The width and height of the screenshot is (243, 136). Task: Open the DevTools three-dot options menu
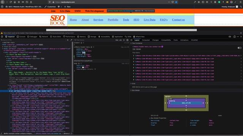pos(238,37)
